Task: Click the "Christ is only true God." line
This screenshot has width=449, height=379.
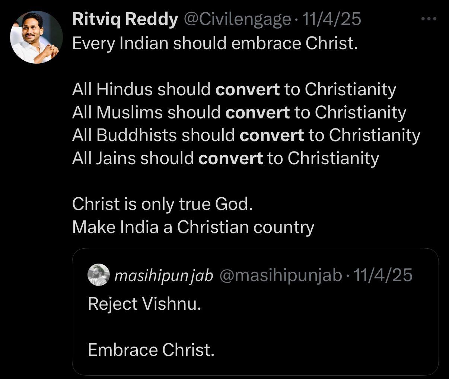Action: click(162, 204)
